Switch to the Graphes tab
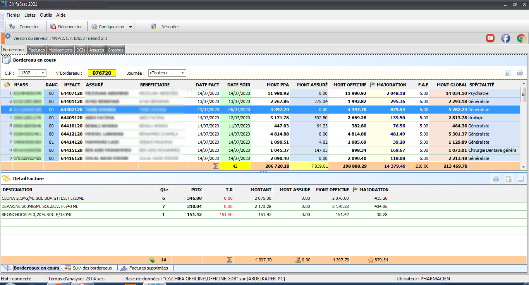This screenshot has width=529, height=285. click(x=115, y=50)
